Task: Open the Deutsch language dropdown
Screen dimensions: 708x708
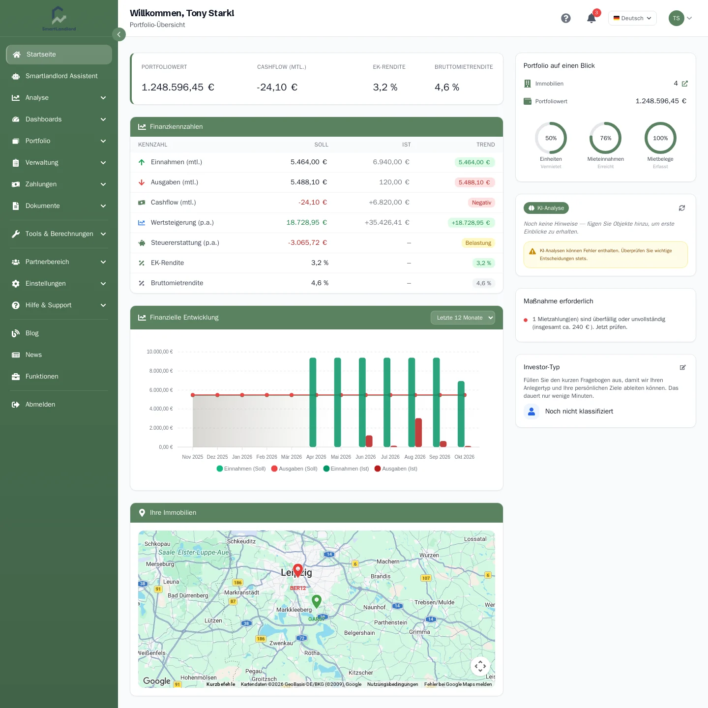Action: [x=632, y=18]
